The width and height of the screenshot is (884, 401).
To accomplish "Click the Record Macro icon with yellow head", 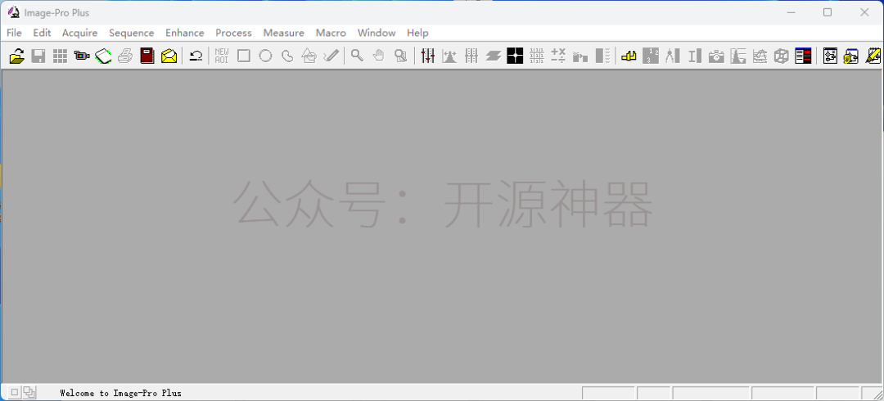I will point(851,56).
